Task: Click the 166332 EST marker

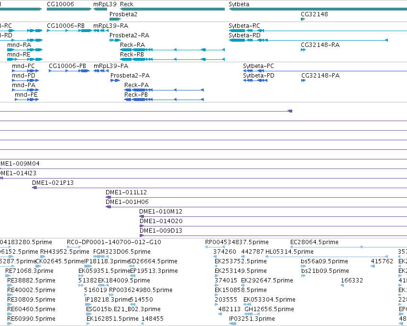Action: 342,285
